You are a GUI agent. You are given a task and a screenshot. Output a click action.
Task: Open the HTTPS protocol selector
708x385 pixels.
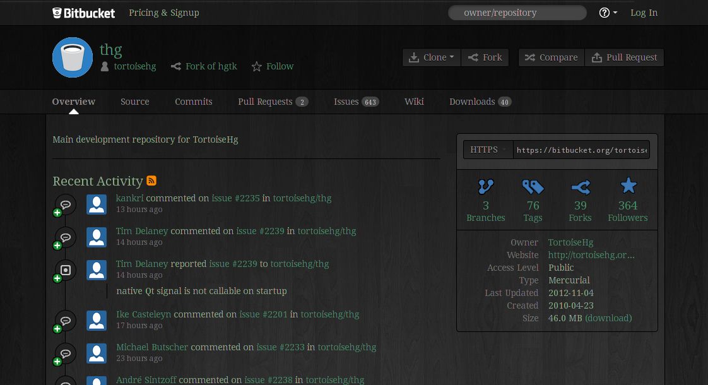488,150
